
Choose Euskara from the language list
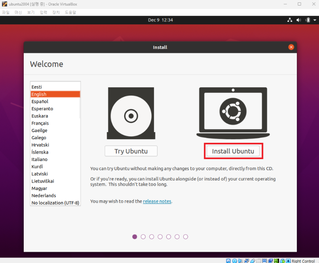pos(55,116)
